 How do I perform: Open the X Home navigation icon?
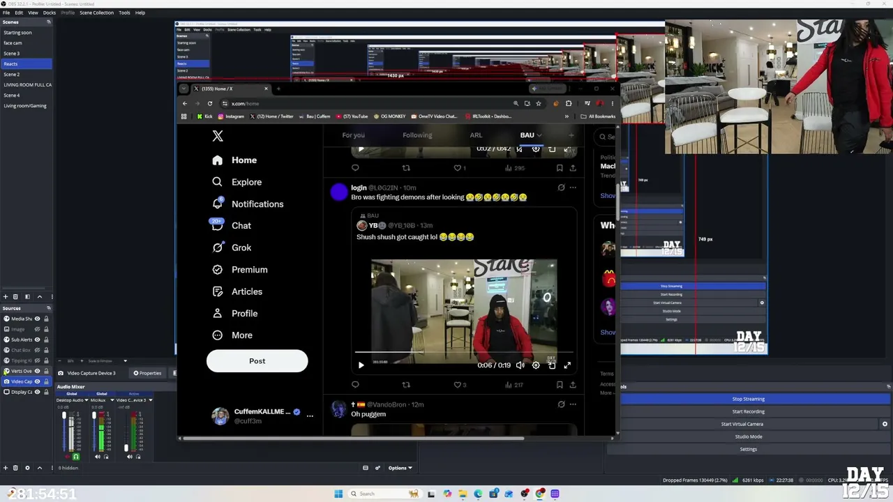[218, 160]
